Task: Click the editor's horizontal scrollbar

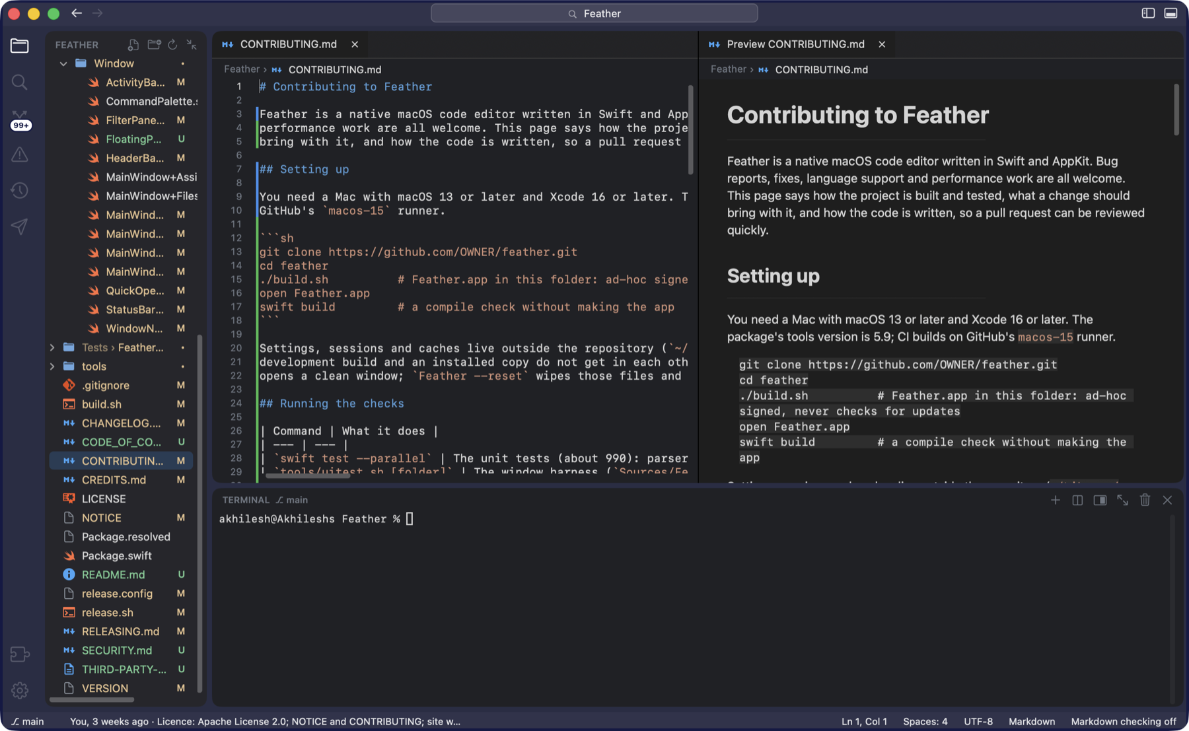Action: pyautogui.click(x=306, y=475)
